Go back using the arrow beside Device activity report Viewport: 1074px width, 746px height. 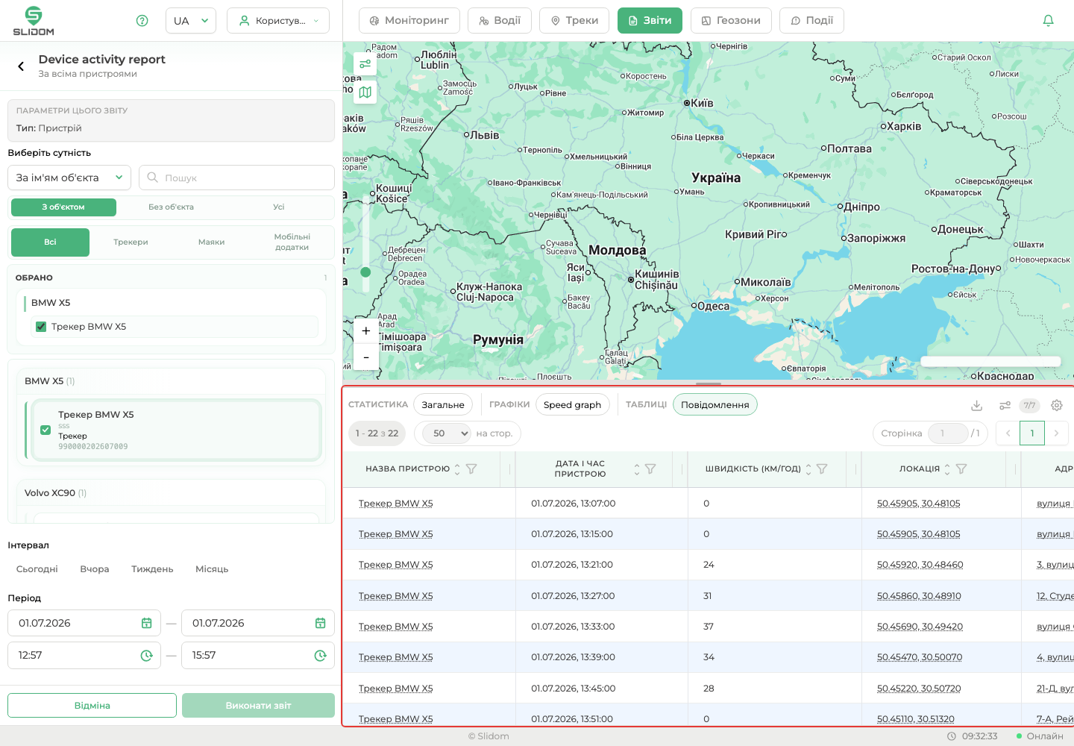(x=21, y=66)
